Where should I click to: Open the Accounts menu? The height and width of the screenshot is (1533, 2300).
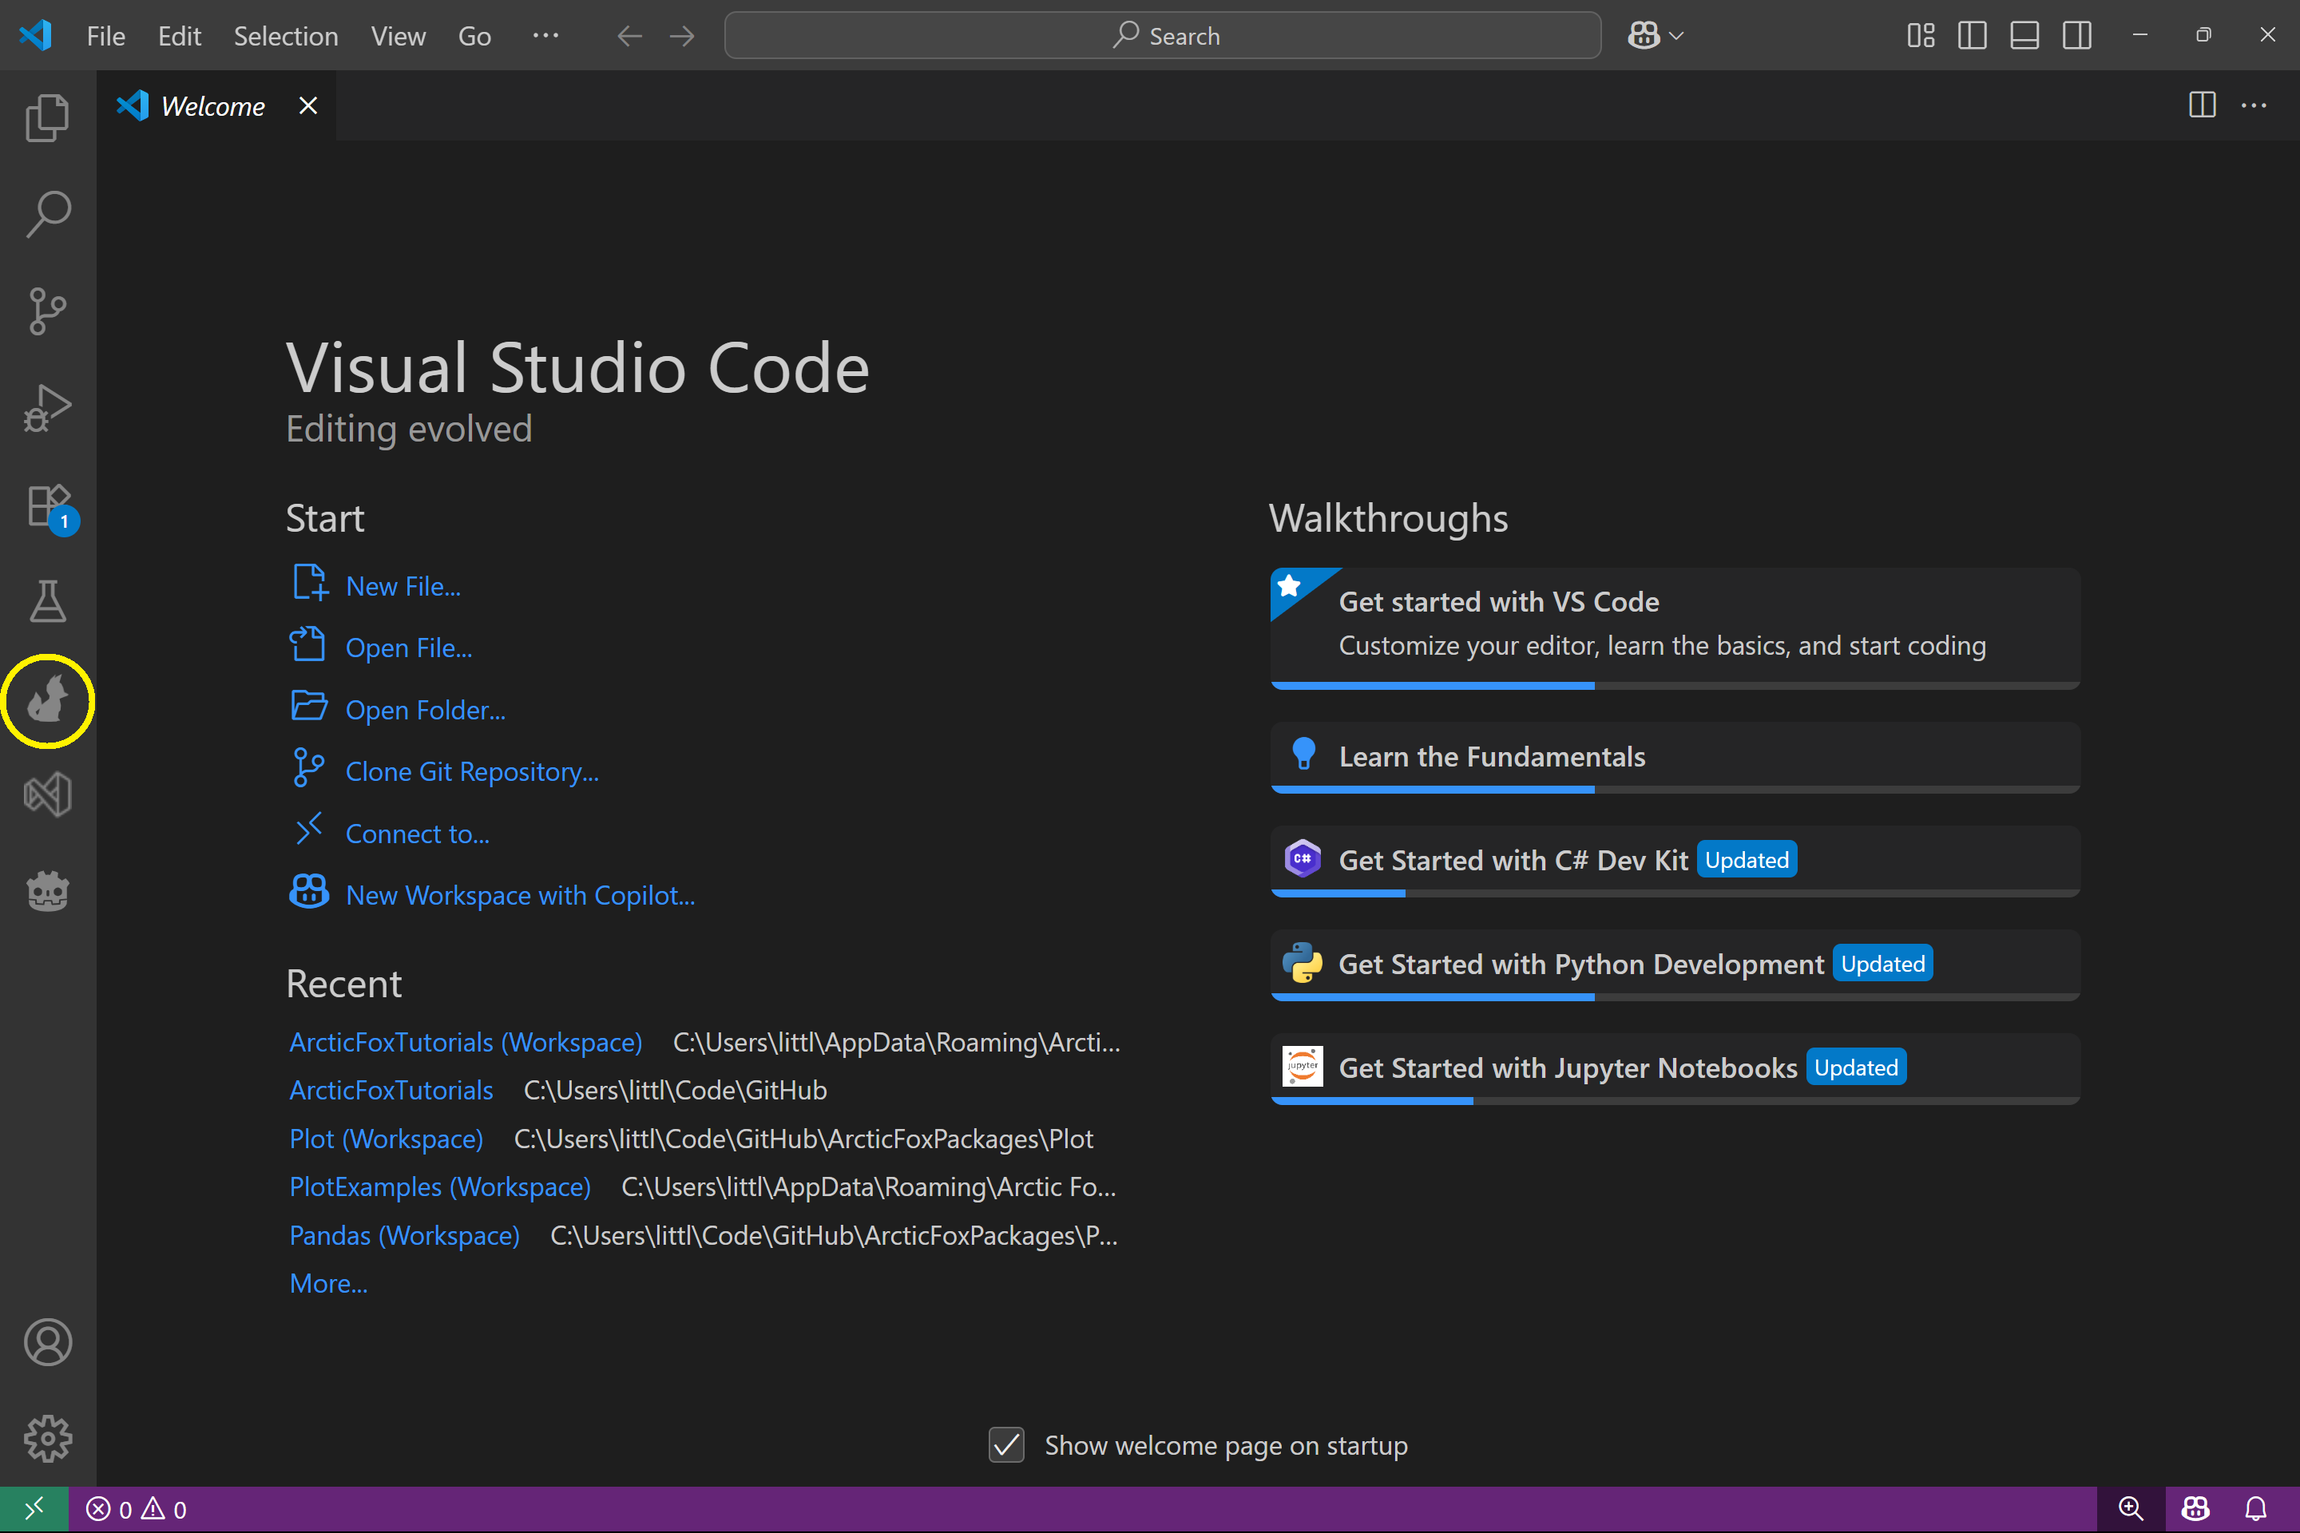(x=48, y=1342)
